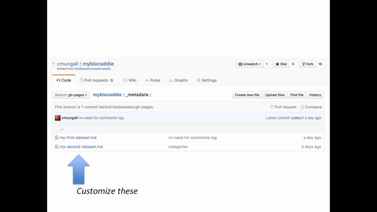Click the Create new file button
This screenshot has width=377, height=212.
[x=247, y=95]
